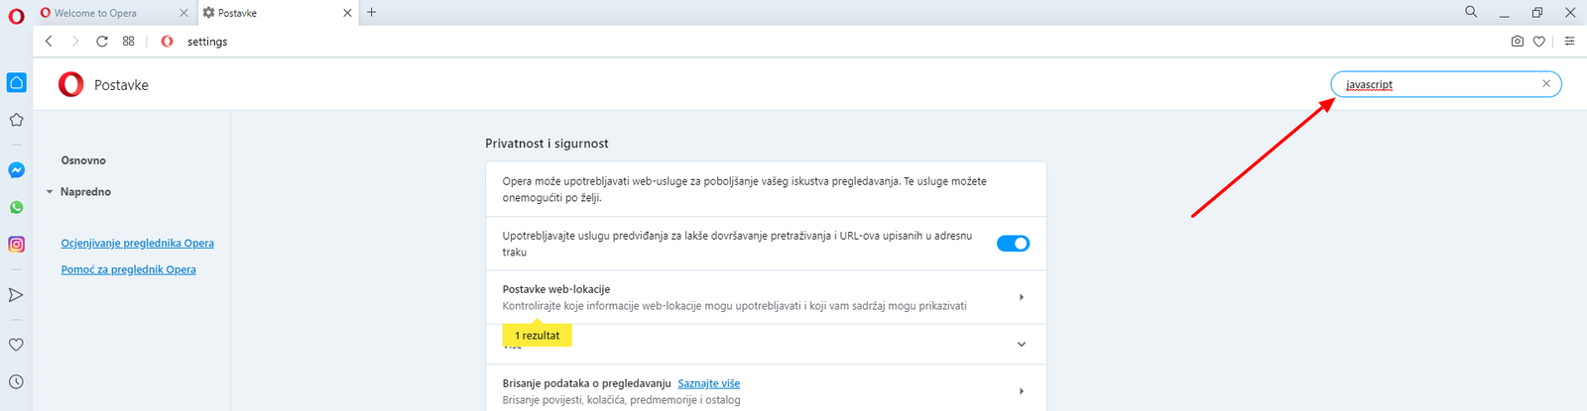The width and height of the screenshot is (1587, 411).
Task: Open the History clock icon
Action: tap(16, 382)
